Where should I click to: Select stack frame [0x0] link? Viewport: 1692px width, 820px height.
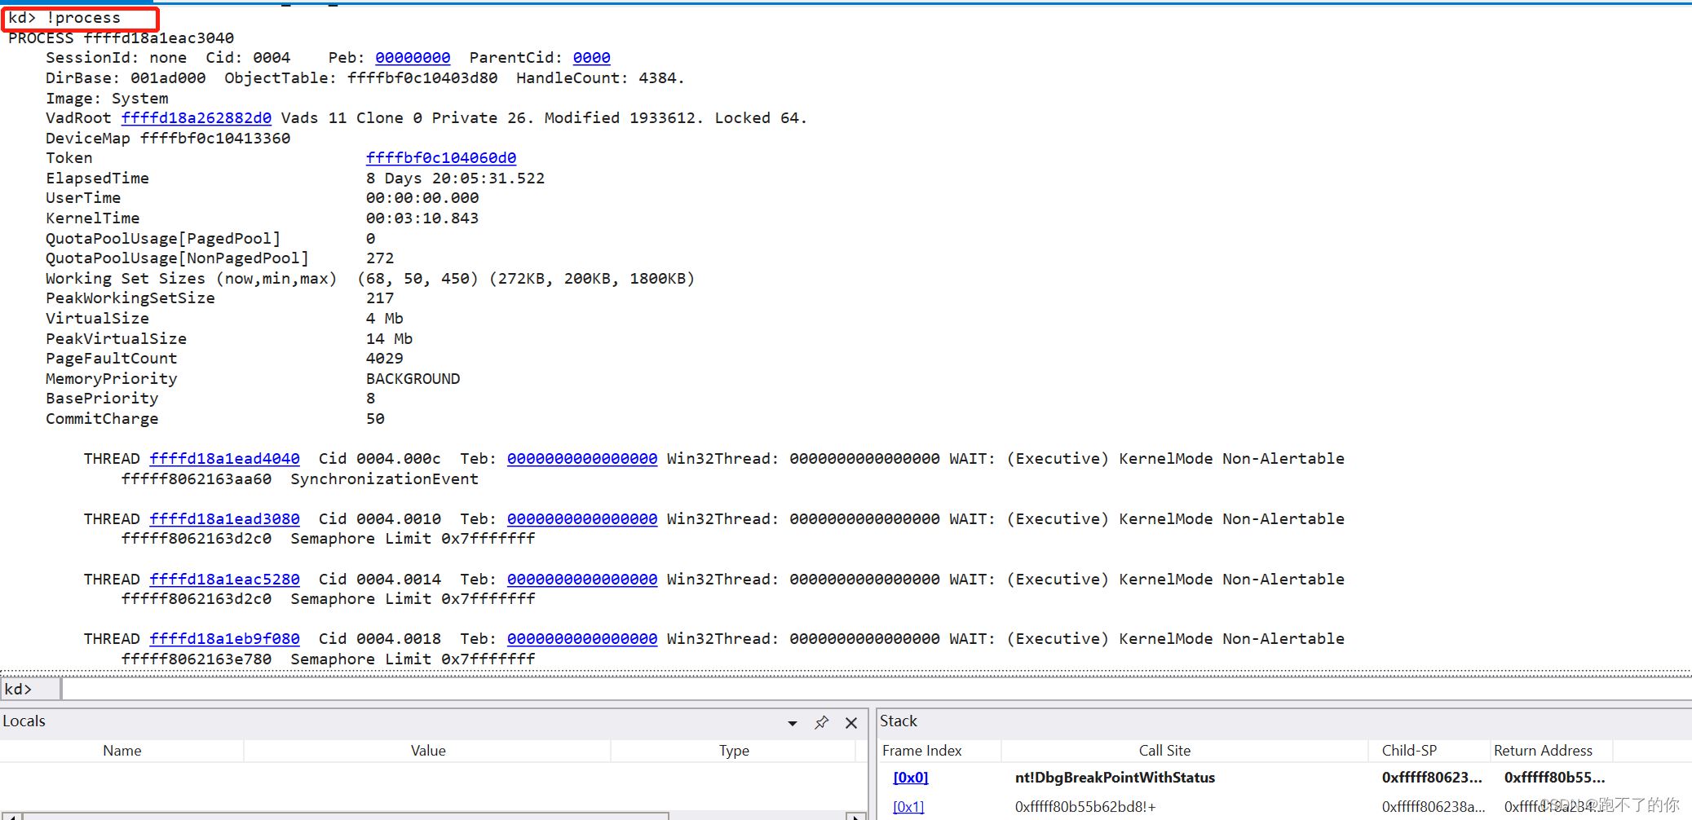click(910, 778)
